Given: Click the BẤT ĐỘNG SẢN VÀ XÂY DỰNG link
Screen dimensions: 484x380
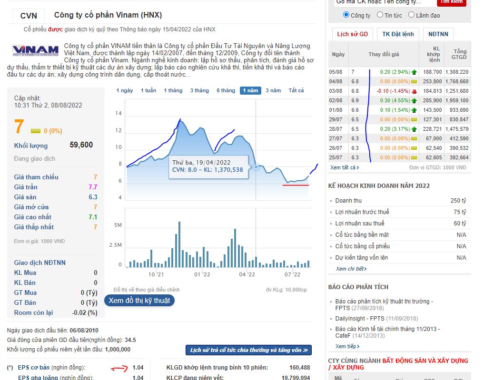Looking at the screenshot, I should tap(425, 361).
